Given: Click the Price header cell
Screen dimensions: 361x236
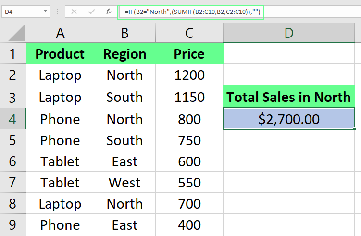Looking at the screenshot, I should [x=189, y=54].
